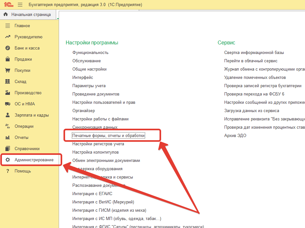Open Настройка колонтитулов
This screenshot has width=305, height=228.
point(95,152)
